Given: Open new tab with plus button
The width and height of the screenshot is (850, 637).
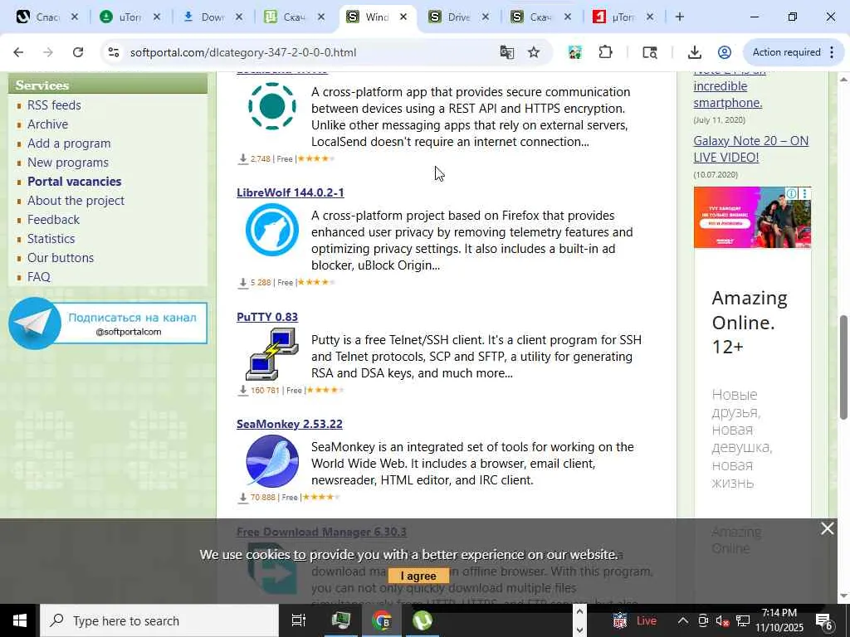Looking at the screenshot, I should coord(680,17).
